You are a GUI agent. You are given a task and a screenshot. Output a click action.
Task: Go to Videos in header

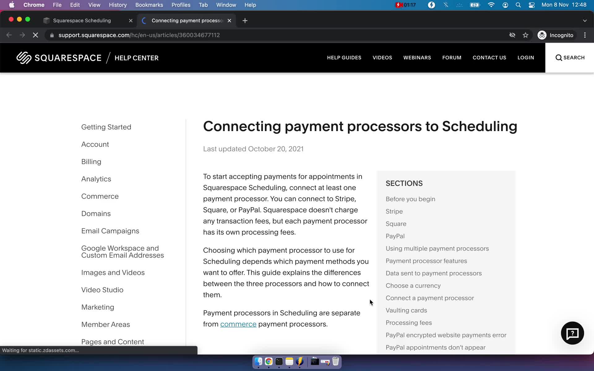(382, 58)
